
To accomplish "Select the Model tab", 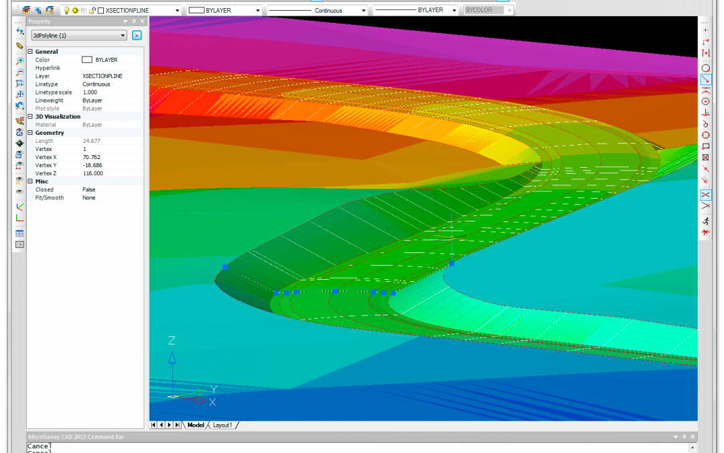I will point(196,425).
